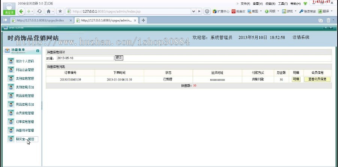Open the 网银 online banking item
The image size is (338, 167).
[270, 11]
